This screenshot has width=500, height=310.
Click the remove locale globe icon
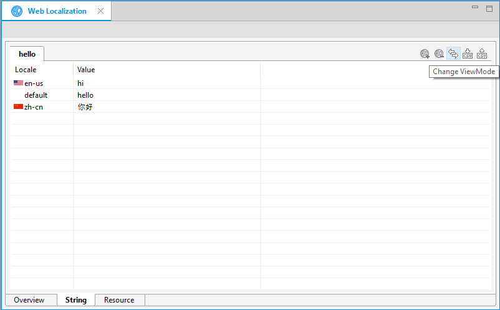point(439,54)
